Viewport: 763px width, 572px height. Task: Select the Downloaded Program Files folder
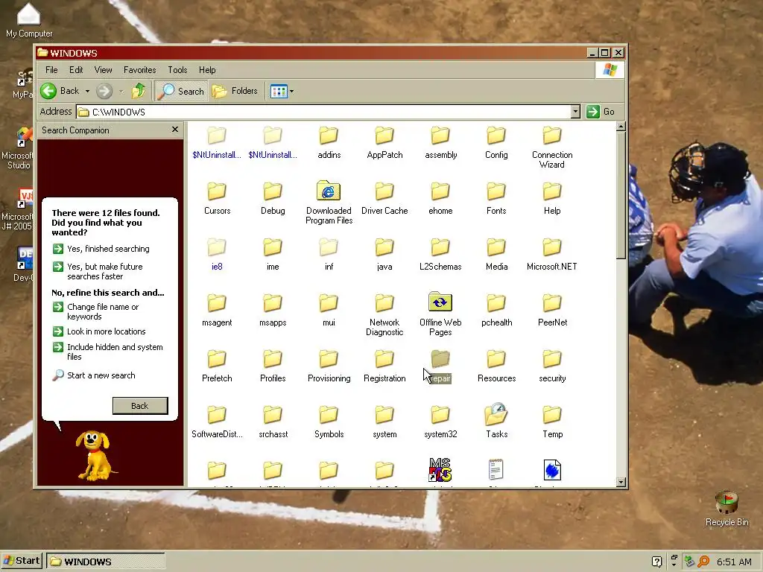click(329, 203)
